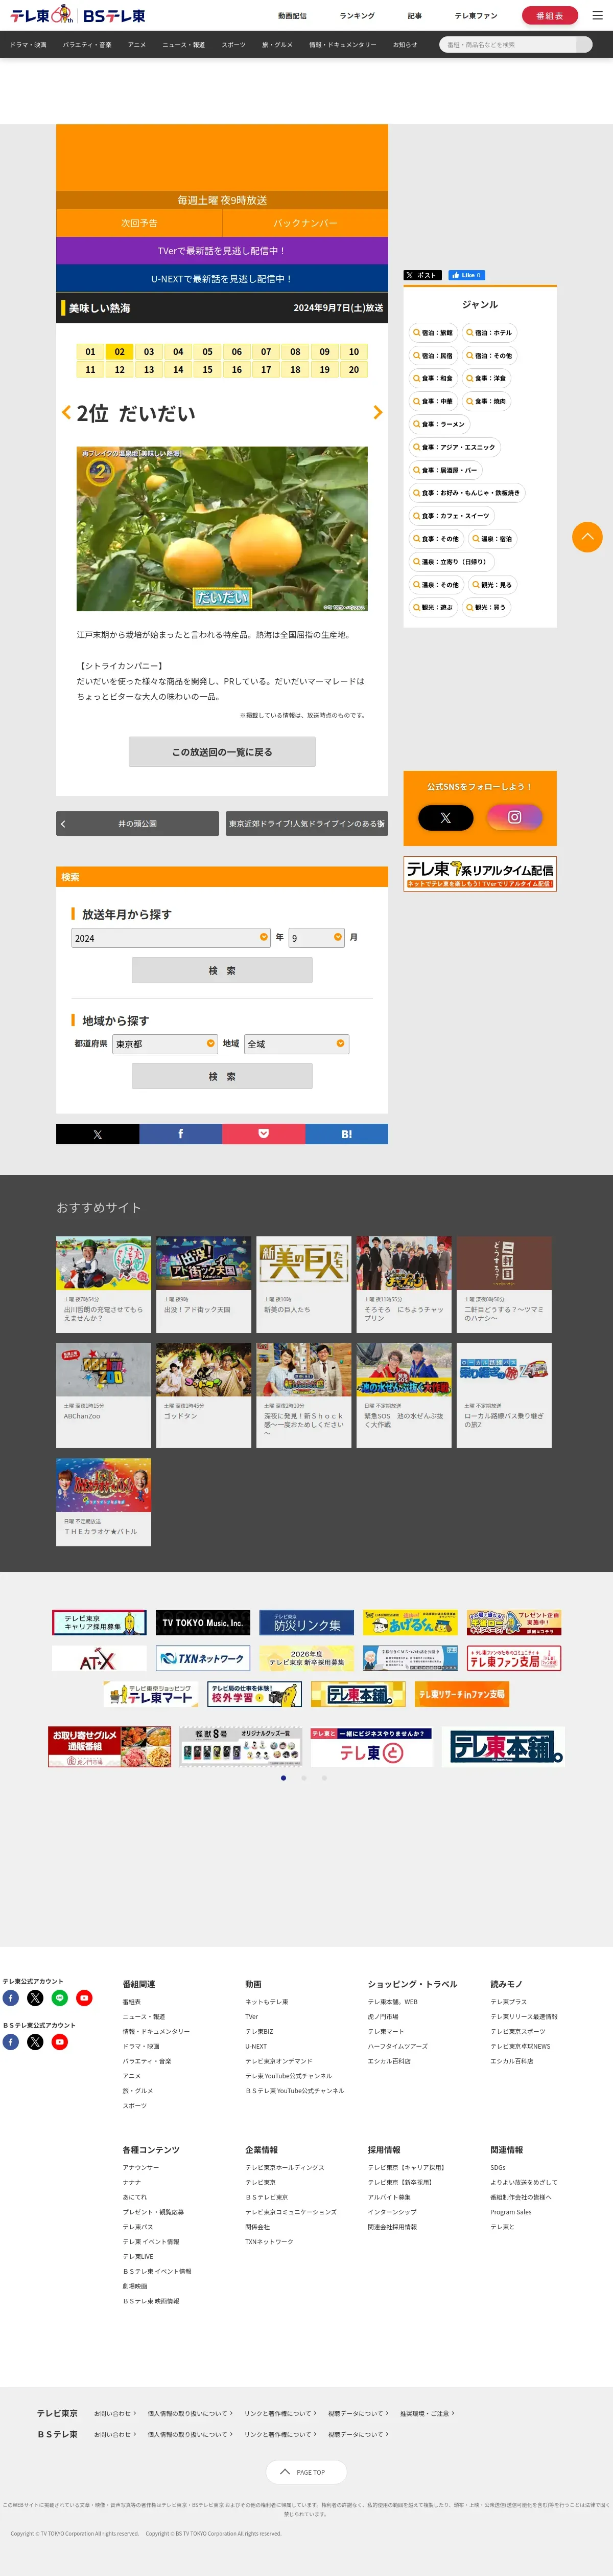Search genre 食事：ラーメン
Image resolution: width=613 pixels, height=2576 pixels.
[438, 424]
